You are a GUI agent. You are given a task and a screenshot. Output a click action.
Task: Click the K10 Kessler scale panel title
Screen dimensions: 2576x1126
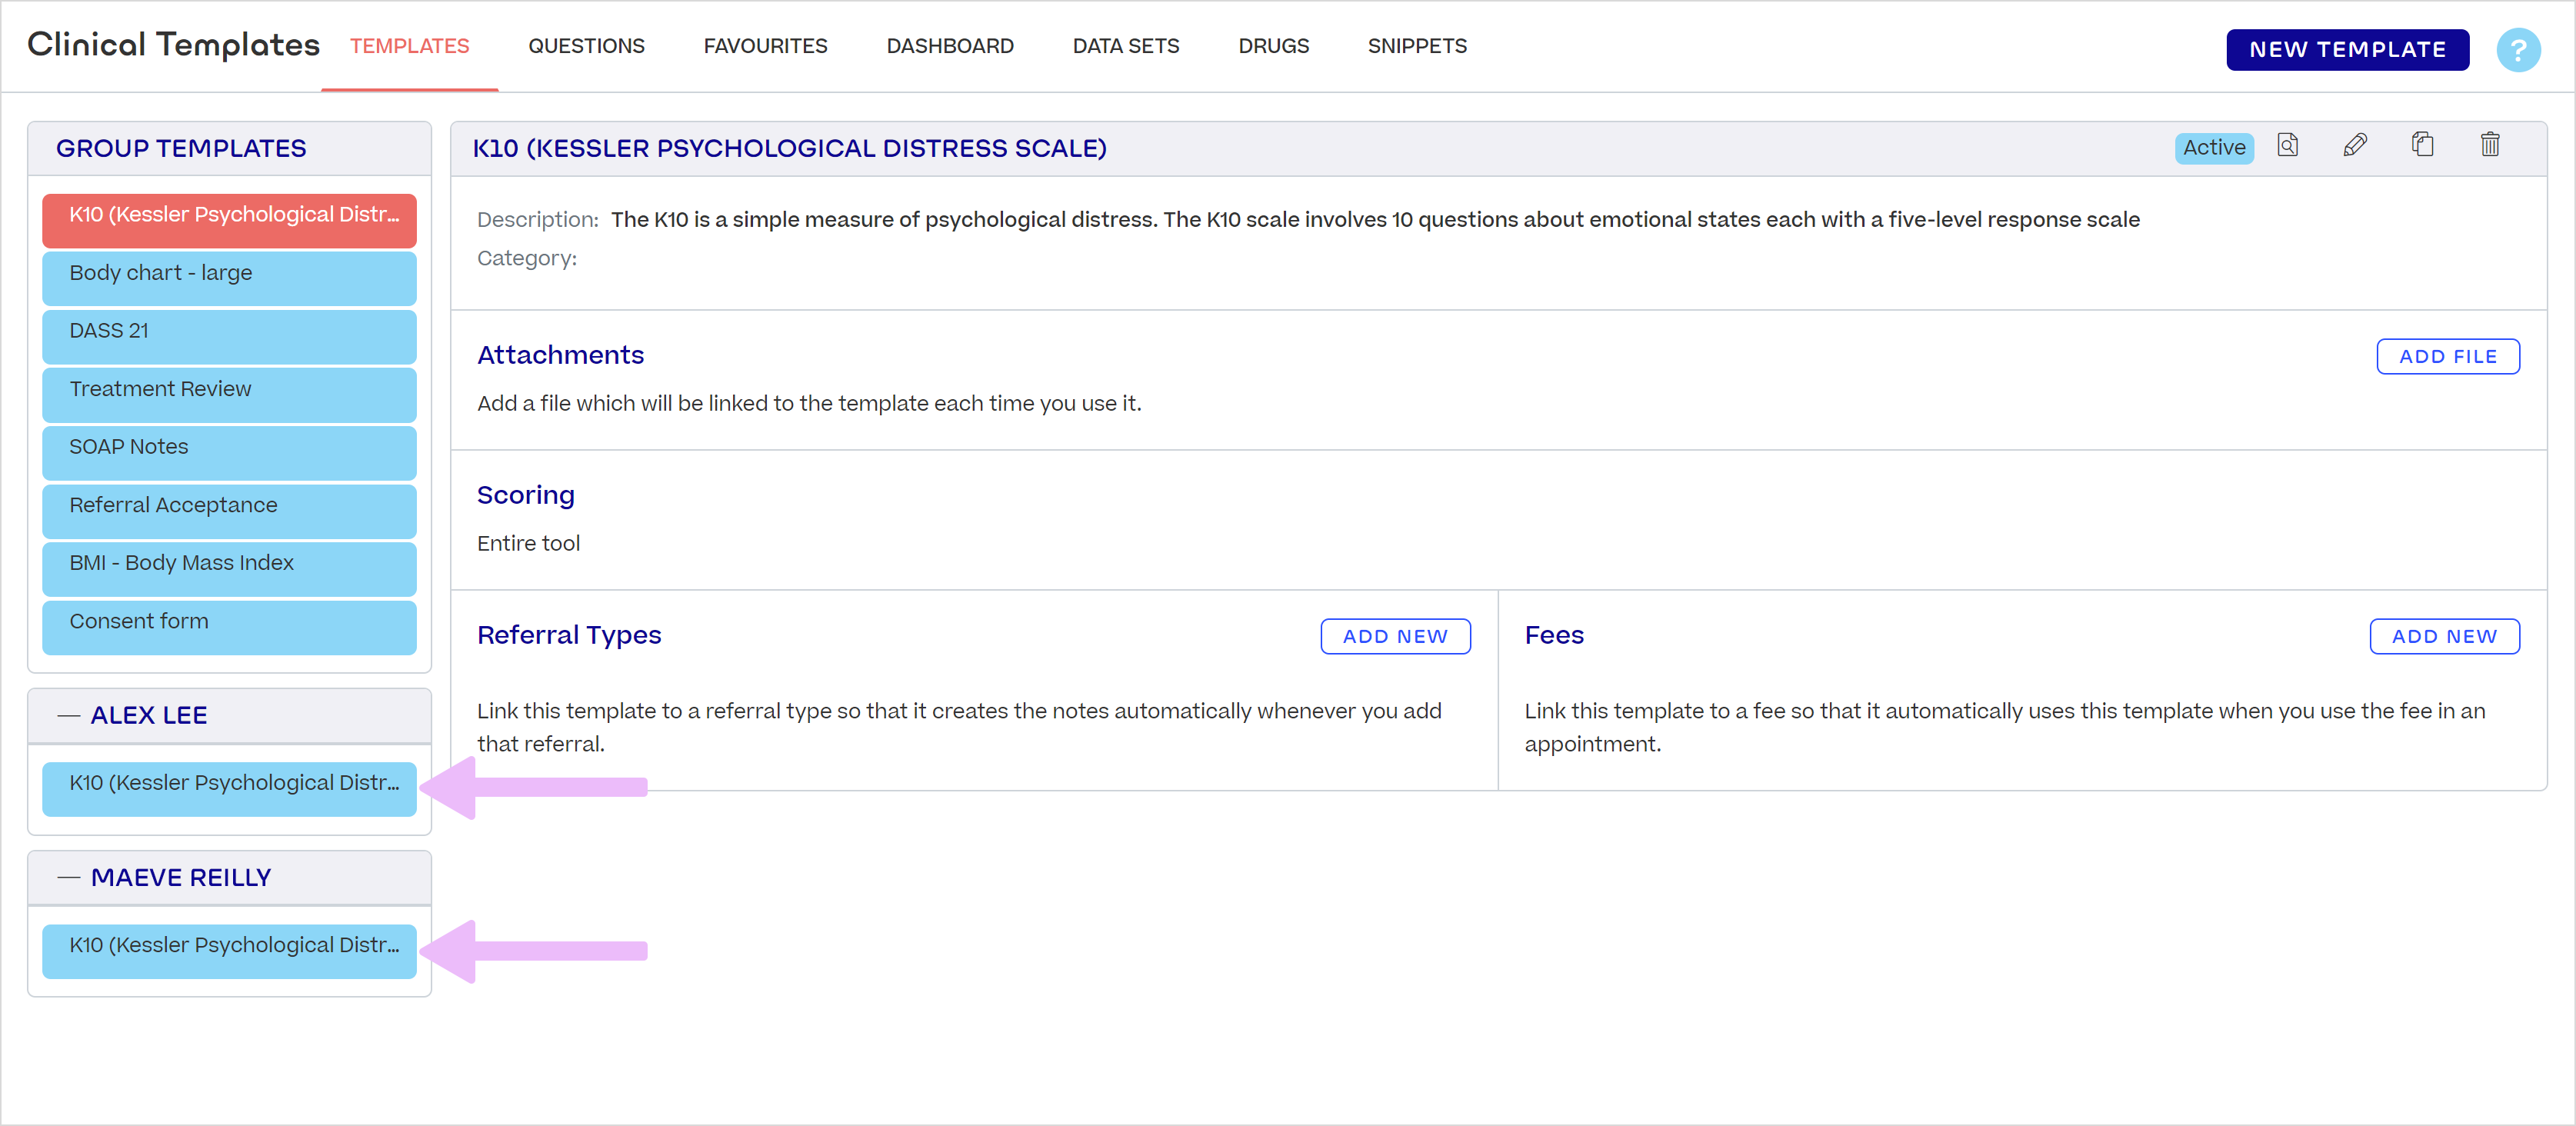tap(789, 148)
